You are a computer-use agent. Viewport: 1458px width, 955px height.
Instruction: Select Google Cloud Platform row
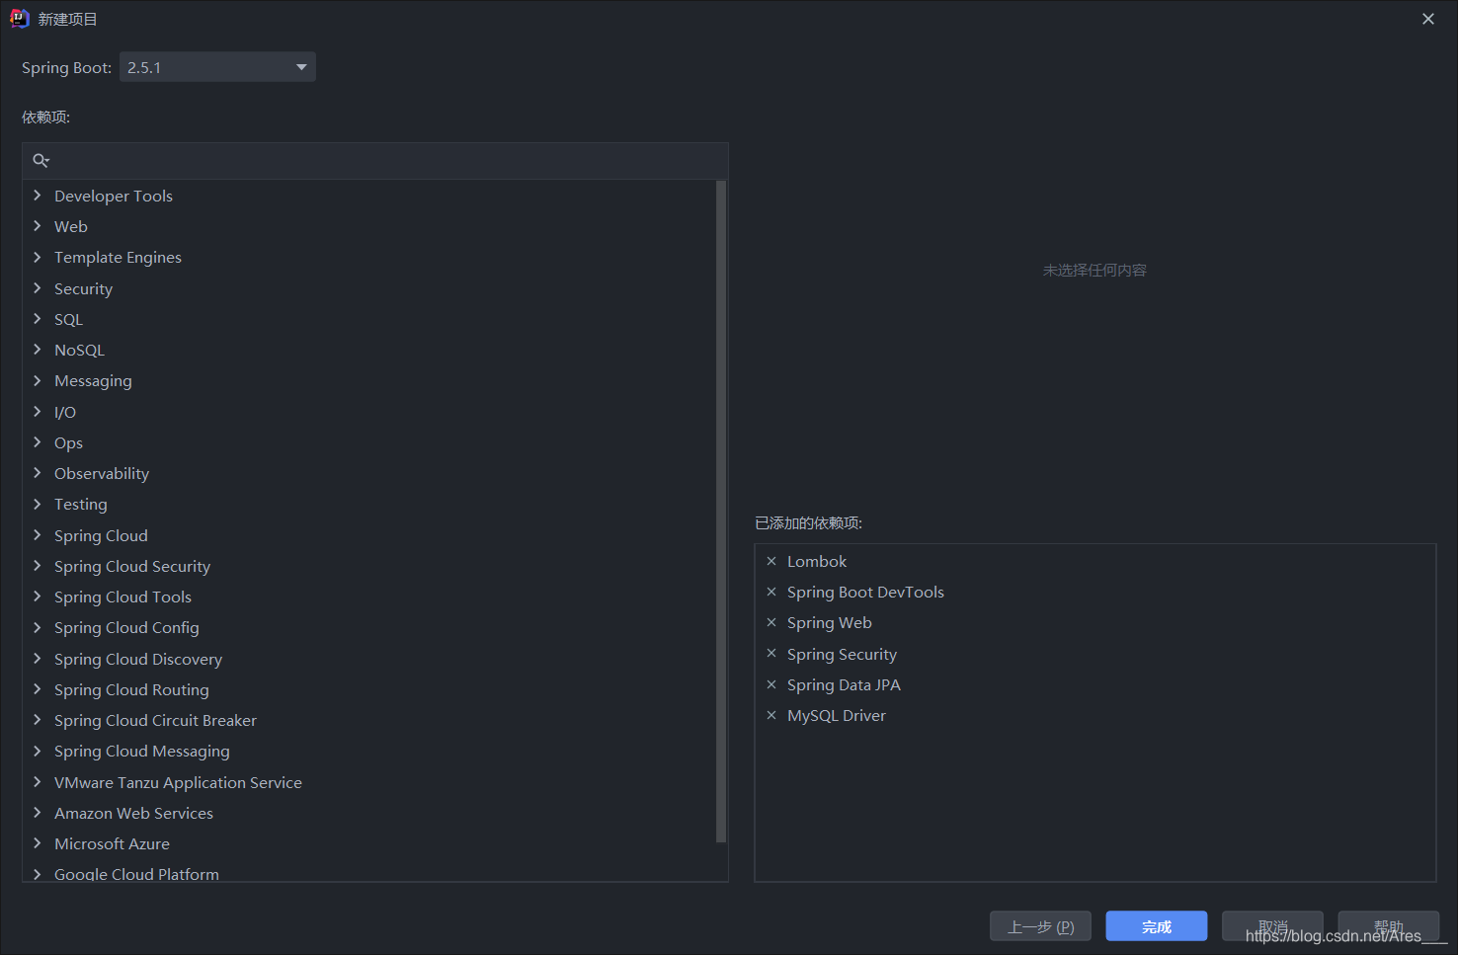(368, 874)
